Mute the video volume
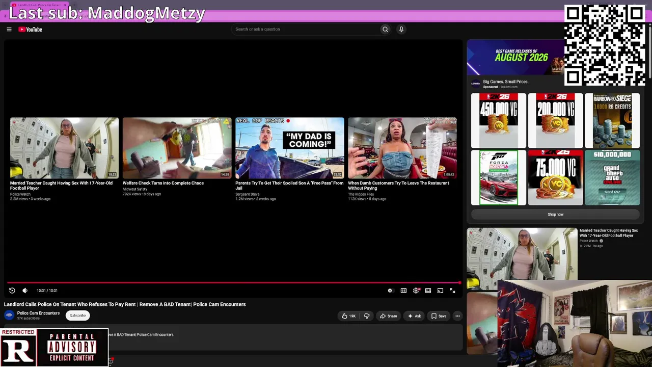The image size is (652, 367). [25, 291]
